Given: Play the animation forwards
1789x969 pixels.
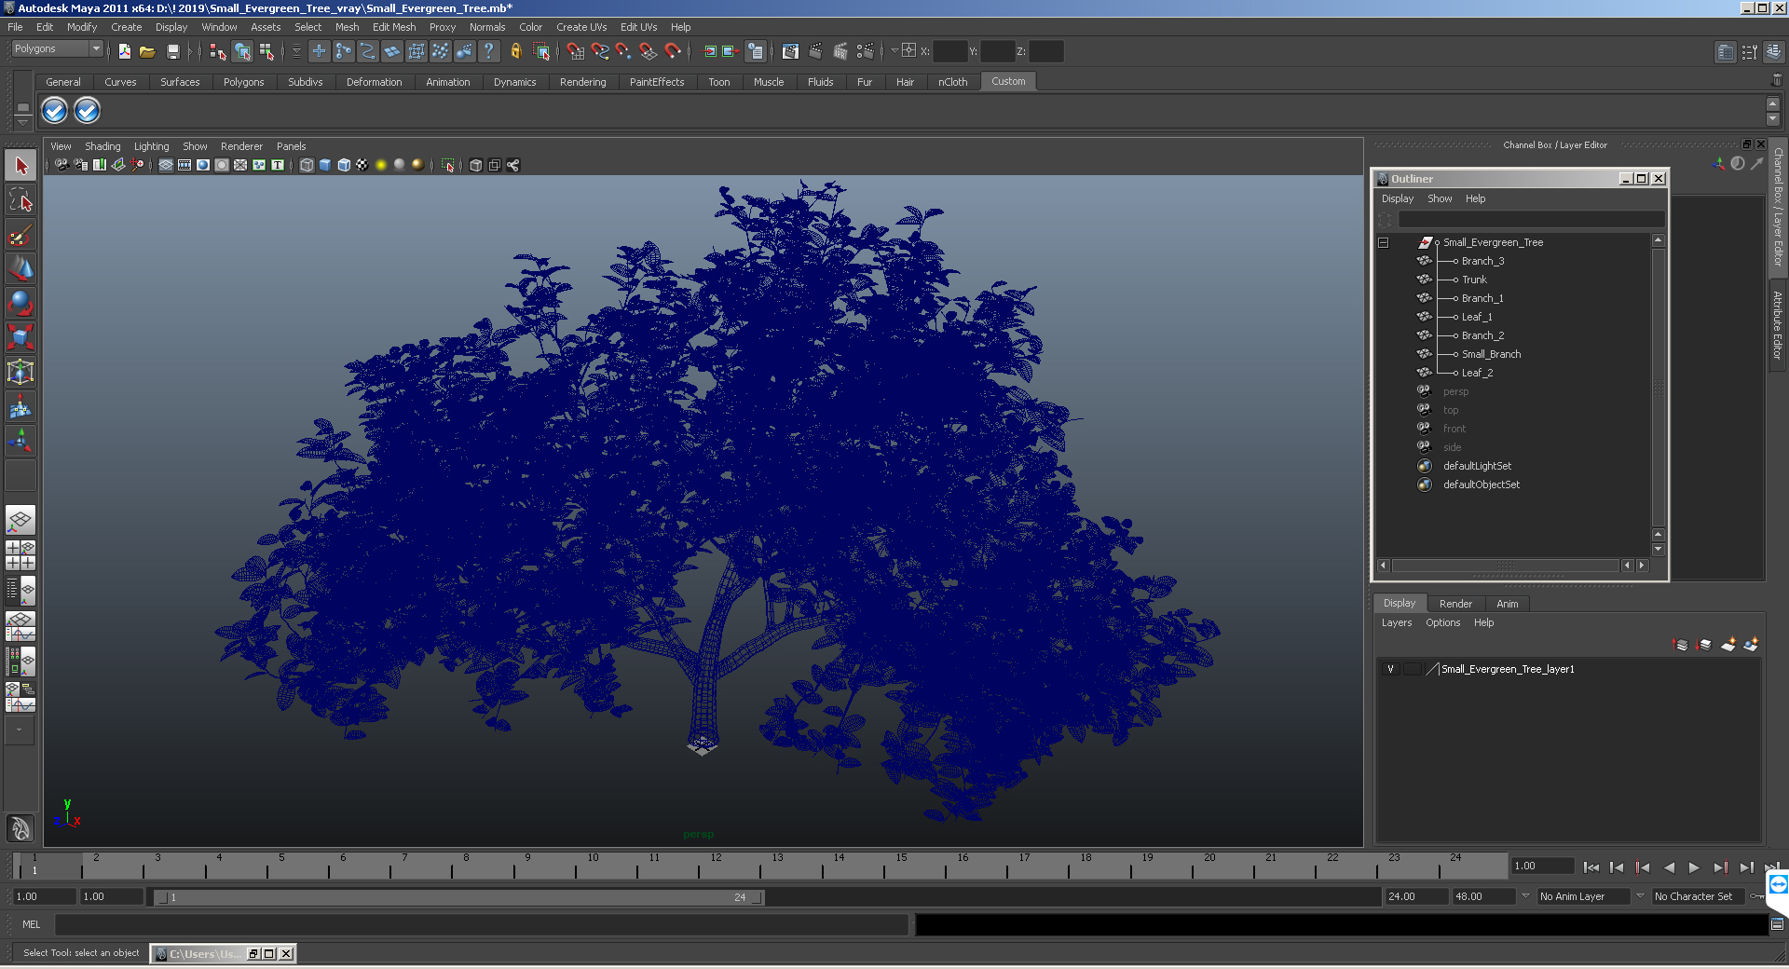Looking at the screenshot, I should 1694,867.
